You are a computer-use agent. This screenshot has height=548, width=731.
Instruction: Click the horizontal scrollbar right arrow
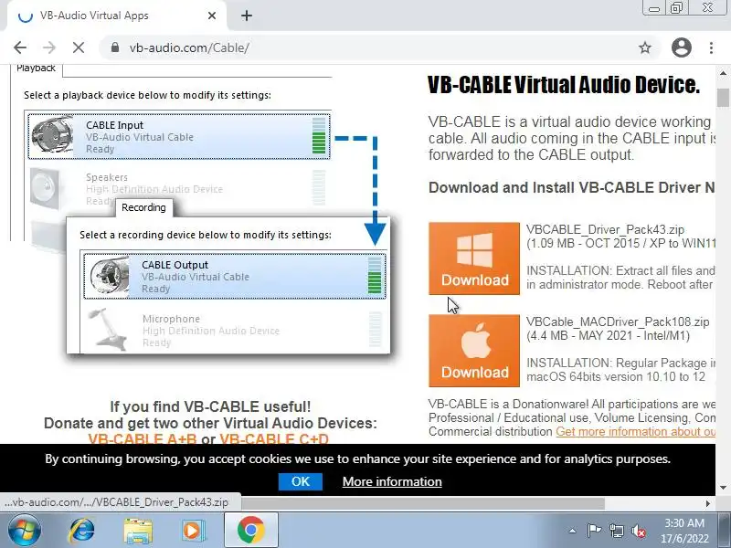pos(708,503)
